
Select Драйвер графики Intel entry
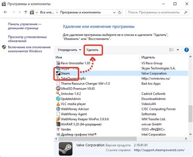click(79, 135)
